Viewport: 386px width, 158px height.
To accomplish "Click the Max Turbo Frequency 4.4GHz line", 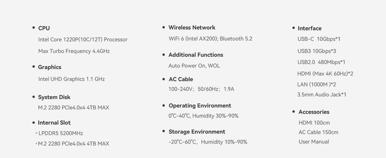I will [74, 51].
